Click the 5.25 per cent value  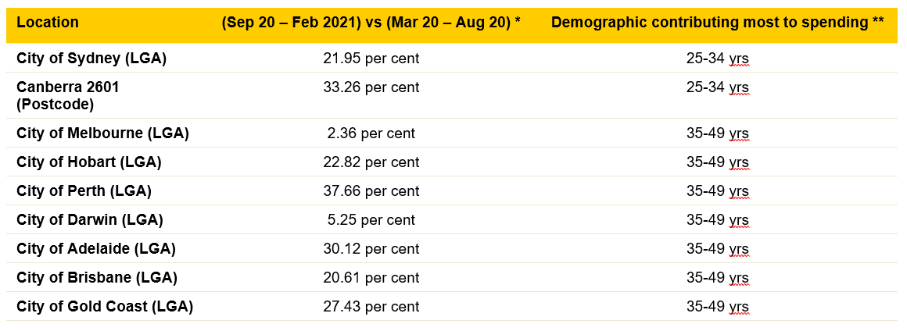pos(371,220)
